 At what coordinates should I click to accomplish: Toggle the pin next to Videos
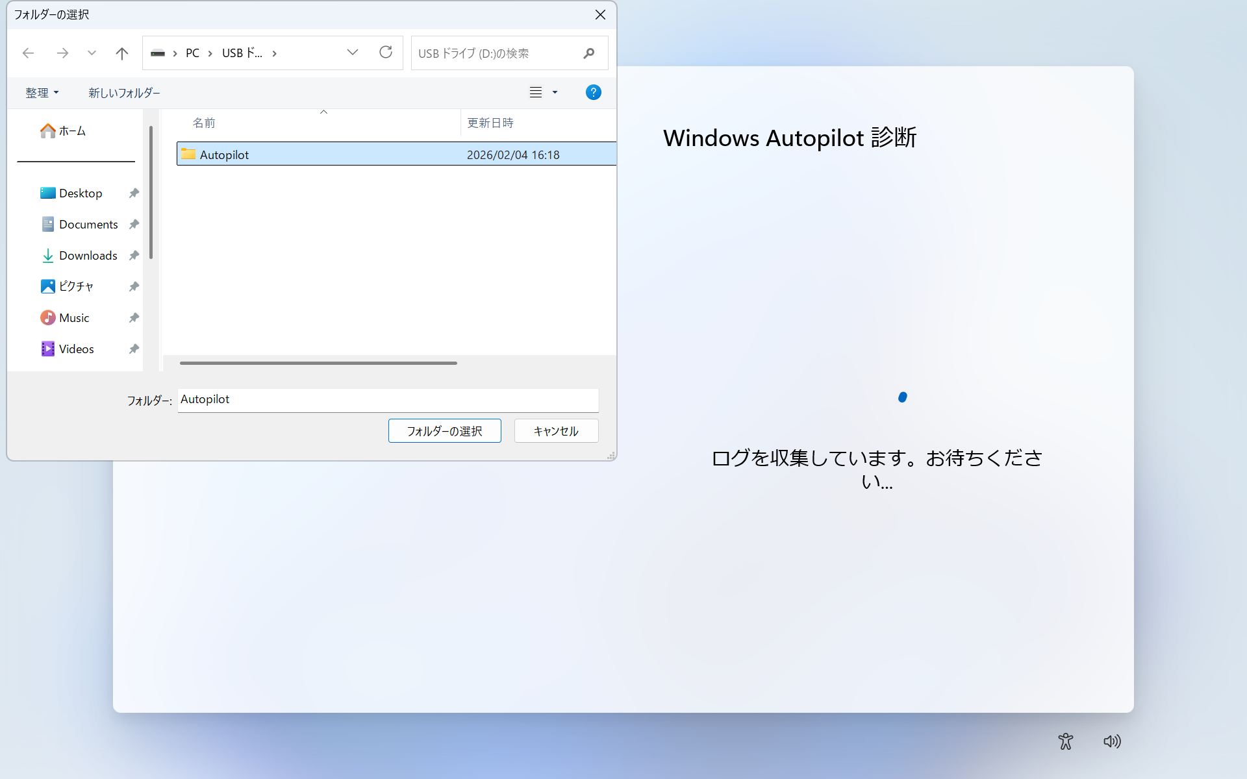click(134, 349)
